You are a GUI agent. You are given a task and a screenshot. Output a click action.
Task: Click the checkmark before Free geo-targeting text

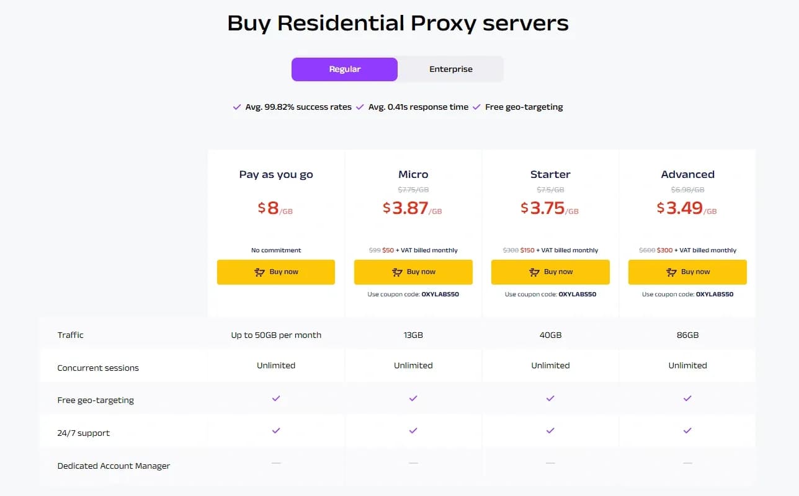(476, 107)
